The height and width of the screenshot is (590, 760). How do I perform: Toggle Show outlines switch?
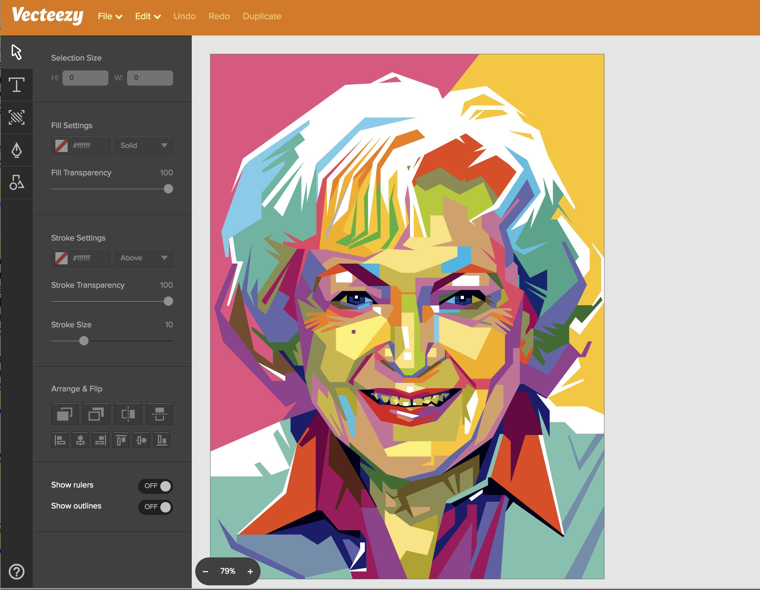[156, 506]
